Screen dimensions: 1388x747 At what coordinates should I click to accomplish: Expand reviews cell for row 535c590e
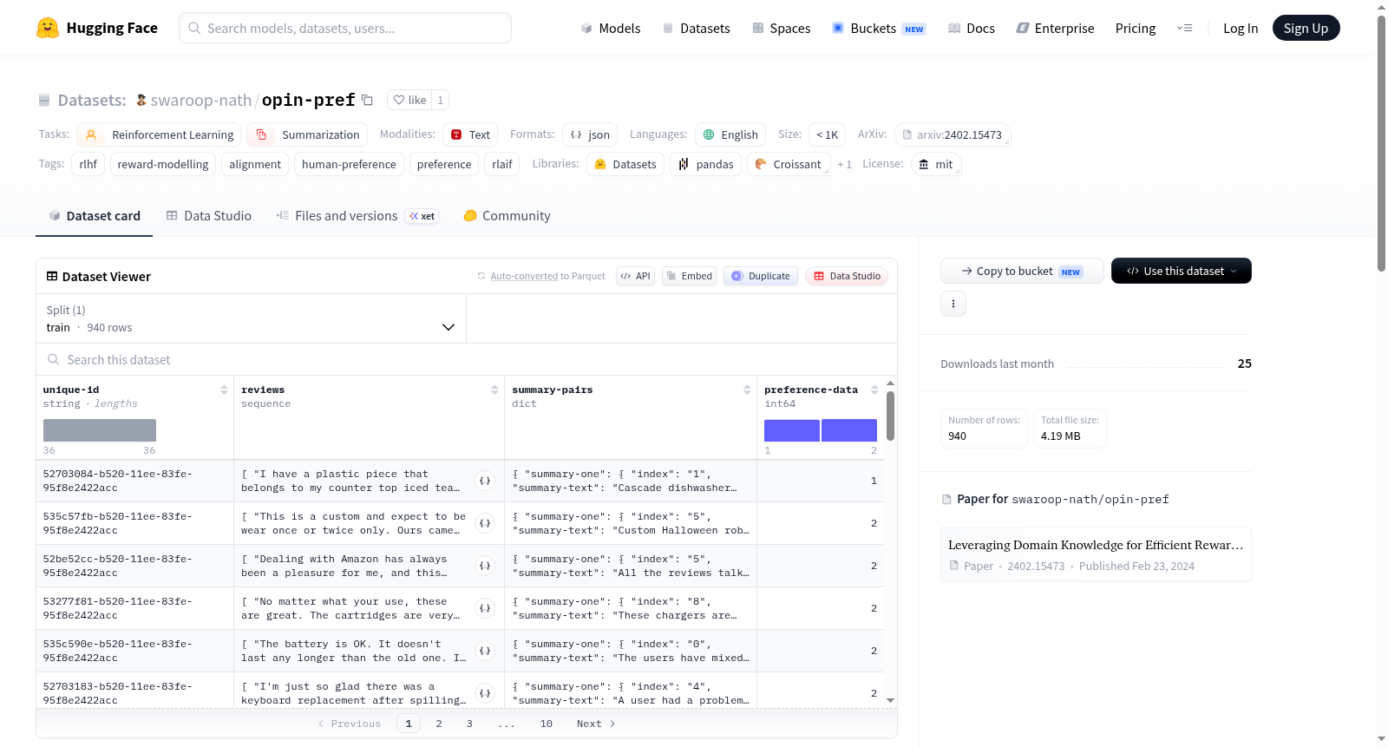coord(485,651)
